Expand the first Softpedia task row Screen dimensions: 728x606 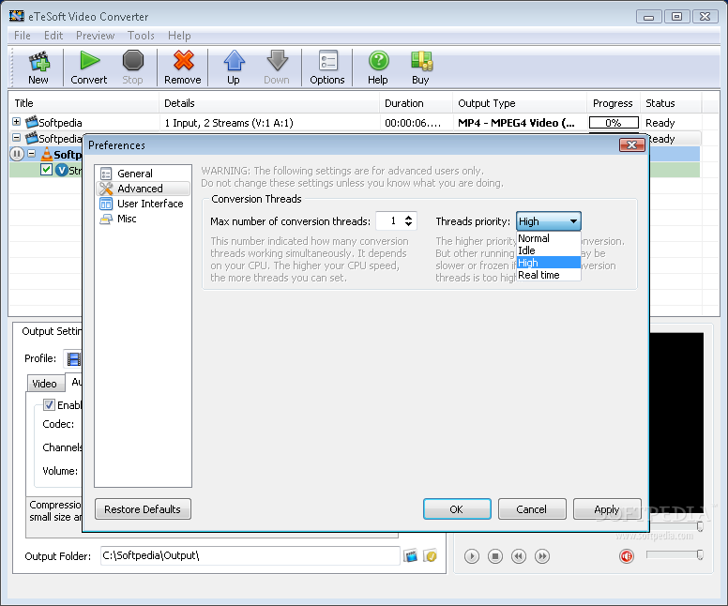tap(16, 122)
